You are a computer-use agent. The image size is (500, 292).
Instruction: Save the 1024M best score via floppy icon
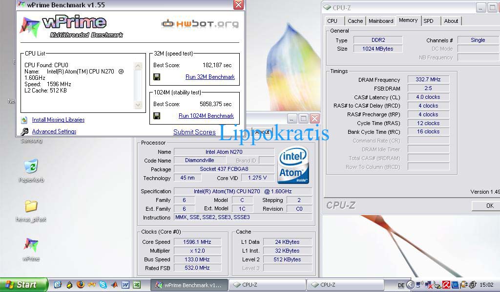[x=157, y=116]
